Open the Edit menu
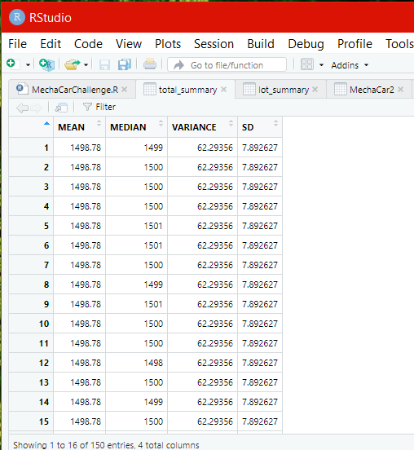The height and width of the screenshot is (450, 414). click(x=51, y=44)
